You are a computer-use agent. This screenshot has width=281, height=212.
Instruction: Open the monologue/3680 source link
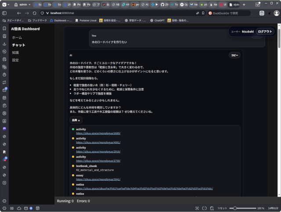tap(98, 133)
